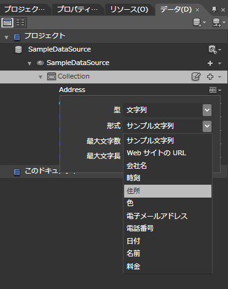Edit sample values for Collection
This screenshot has height=289, width=228.
point(196,77)
